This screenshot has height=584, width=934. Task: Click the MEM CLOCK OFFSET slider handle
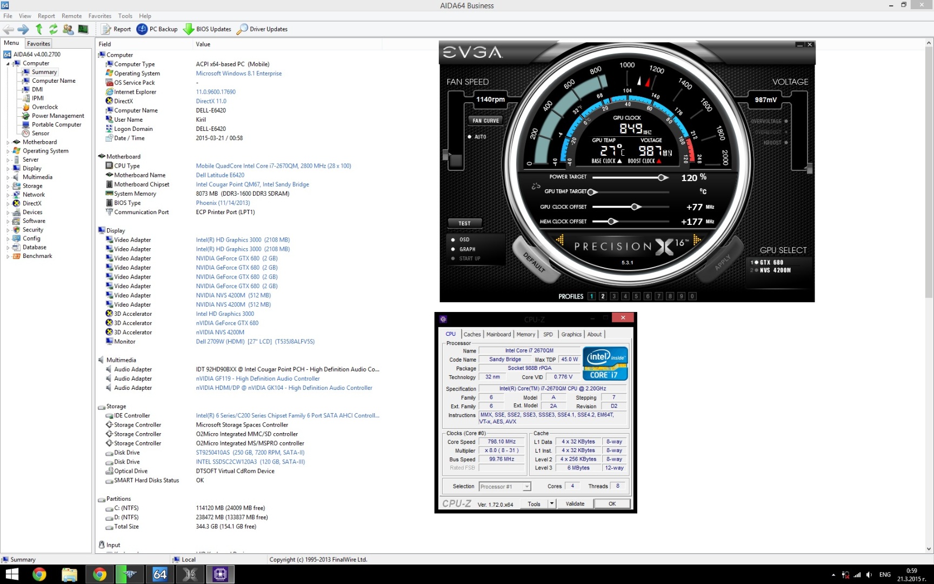[x=611, y=221]
